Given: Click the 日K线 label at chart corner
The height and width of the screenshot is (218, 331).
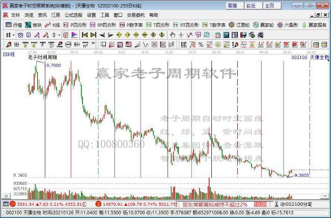Looking at the screenshot, I should tap(9, 54).
